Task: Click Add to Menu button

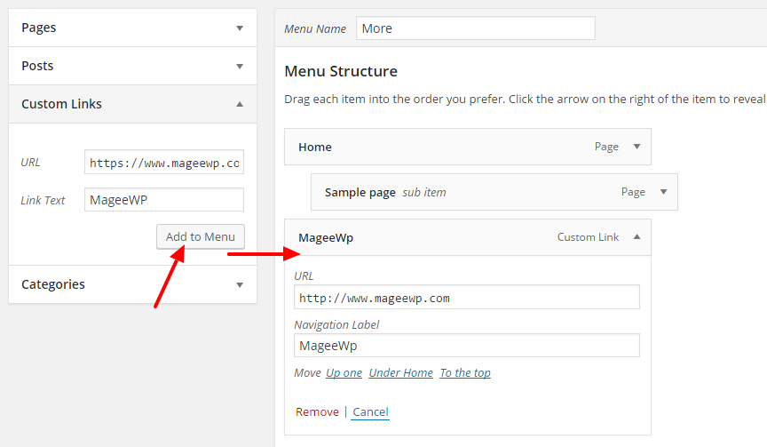Action: tap(201, 237)
